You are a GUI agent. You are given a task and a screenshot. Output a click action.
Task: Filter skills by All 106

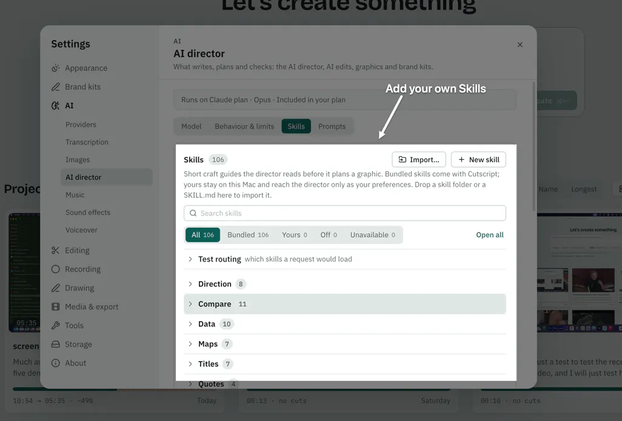point(202,235)
